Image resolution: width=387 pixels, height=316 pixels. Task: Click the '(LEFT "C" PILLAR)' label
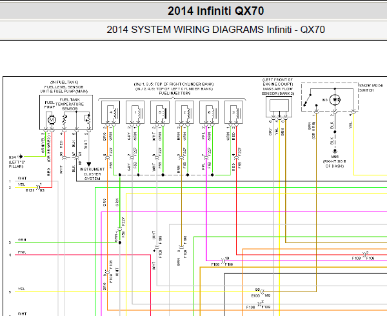pos(17,164)
